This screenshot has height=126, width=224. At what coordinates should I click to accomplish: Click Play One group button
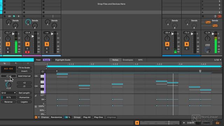(x=98, y=117)
